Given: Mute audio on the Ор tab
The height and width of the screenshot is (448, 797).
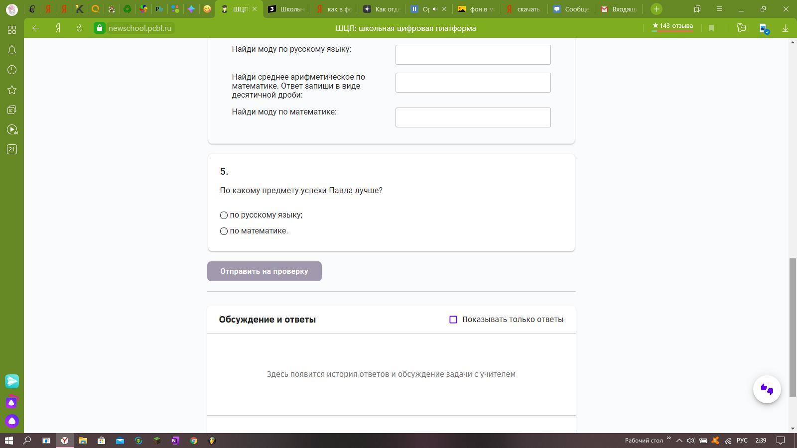Looking at the screenshot, I should [x=435, y=9].
